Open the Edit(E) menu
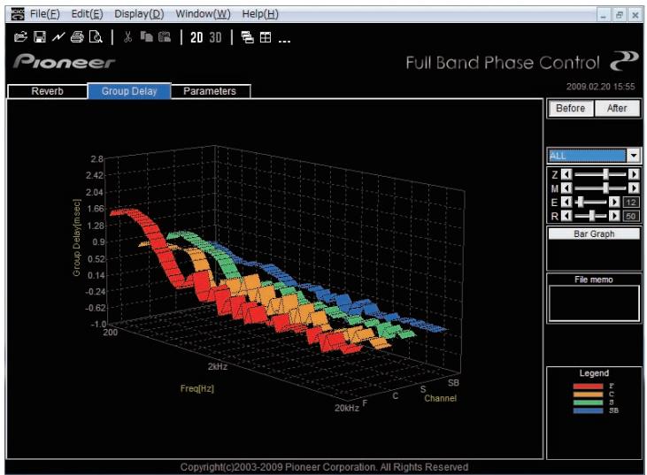The height and width of the screenshot is (475, 647). coord(87,14)
